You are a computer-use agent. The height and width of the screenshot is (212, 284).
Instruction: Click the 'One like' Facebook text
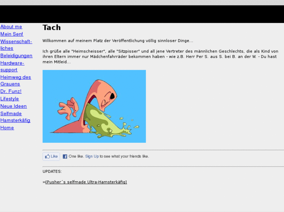pos(76,156)
